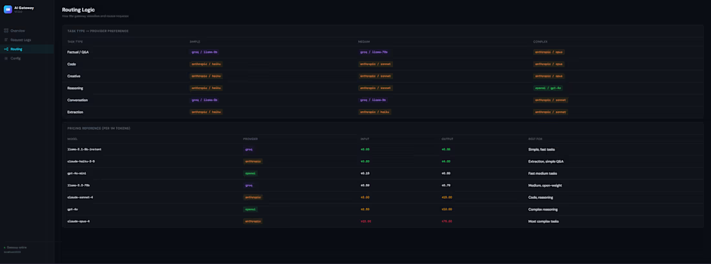
Task: Click the Reasoning task type row label
Action: [x=75, y=88]
